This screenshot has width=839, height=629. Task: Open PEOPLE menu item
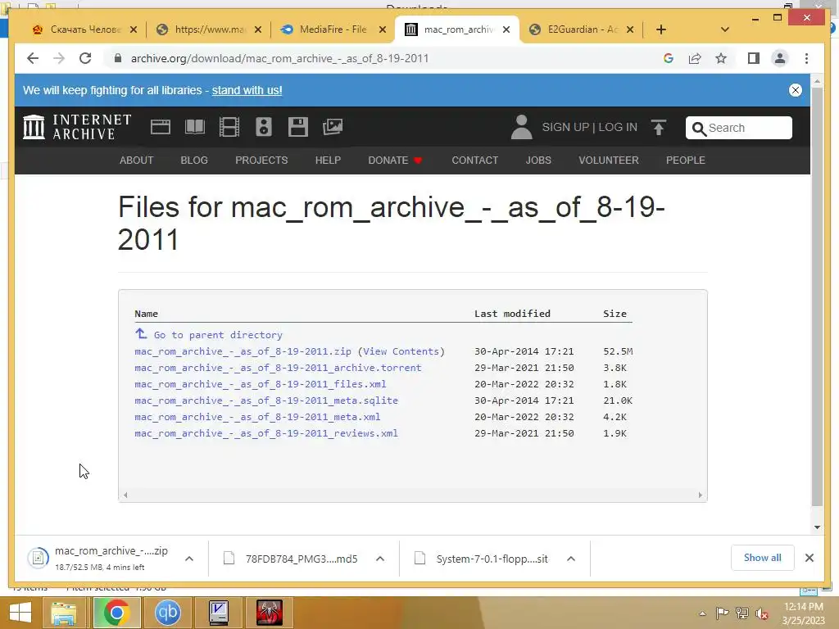685,160
